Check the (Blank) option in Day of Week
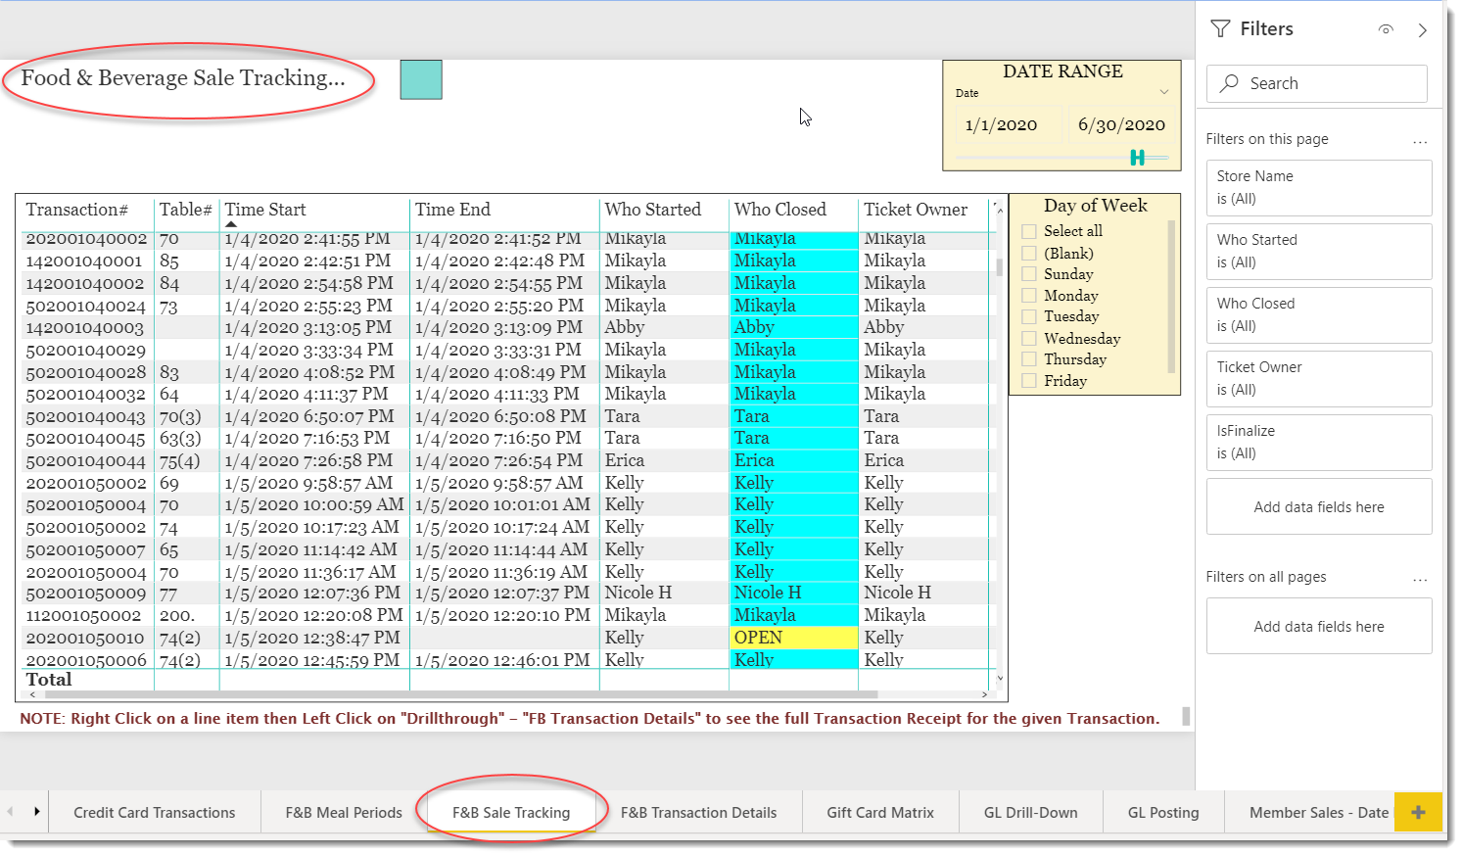The height and width of the screenshot is (855, 1462). pos(1029,254)
